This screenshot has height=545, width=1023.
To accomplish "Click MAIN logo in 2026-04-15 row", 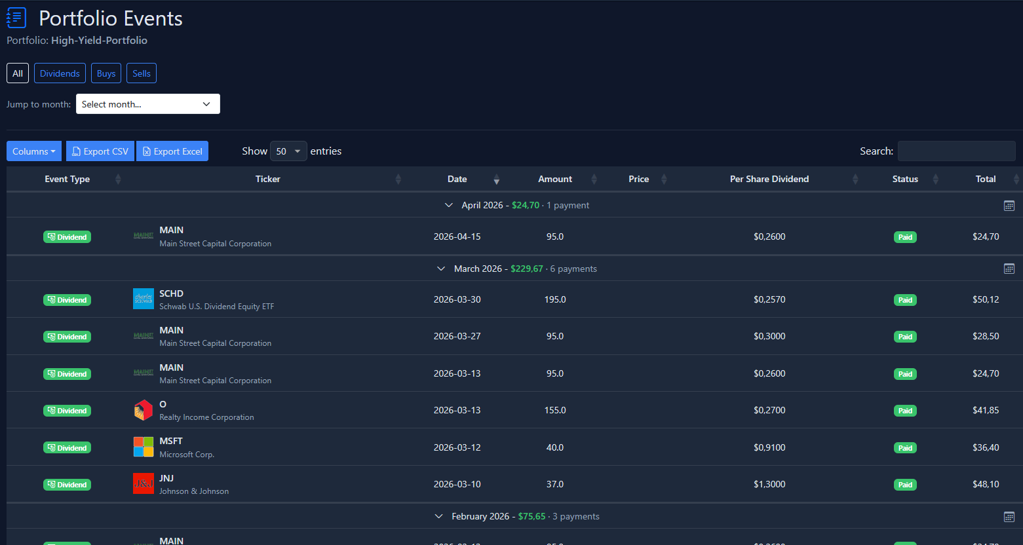I will pyautogui.click(x=144, y=236).
